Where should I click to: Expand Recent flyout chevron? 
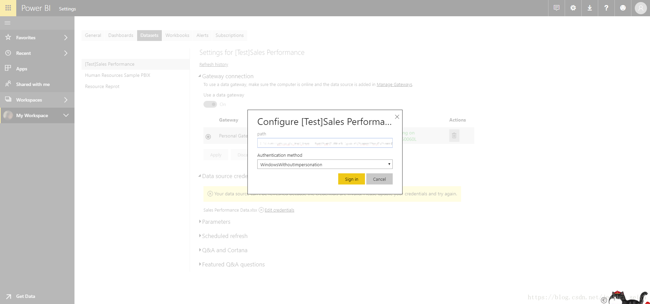click(x=66, y=53)
